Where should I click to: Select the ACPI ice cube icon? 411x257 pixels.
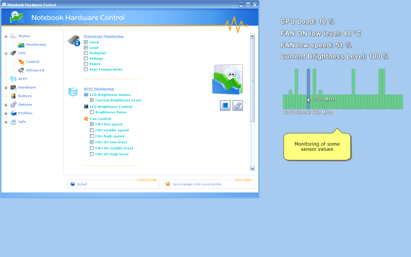click(13, 79)
